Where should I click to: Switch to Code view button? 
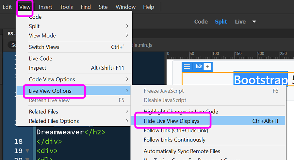pyautogui.click(x=201, y=22)
